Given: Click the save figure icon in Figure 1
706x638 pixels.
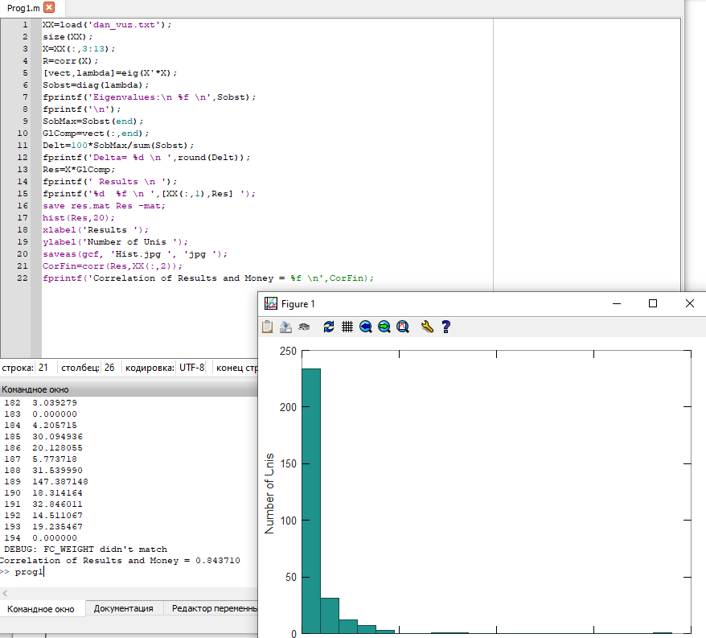Looking at the screenshot, I should click(285, 327).
